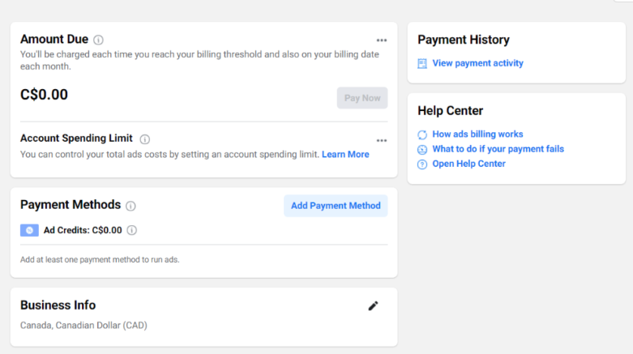This screenshot has height=354, width=633.
Task: Click the Canada, Canadian Dollar (CAD) text
Action: click(x=83, y=326)
